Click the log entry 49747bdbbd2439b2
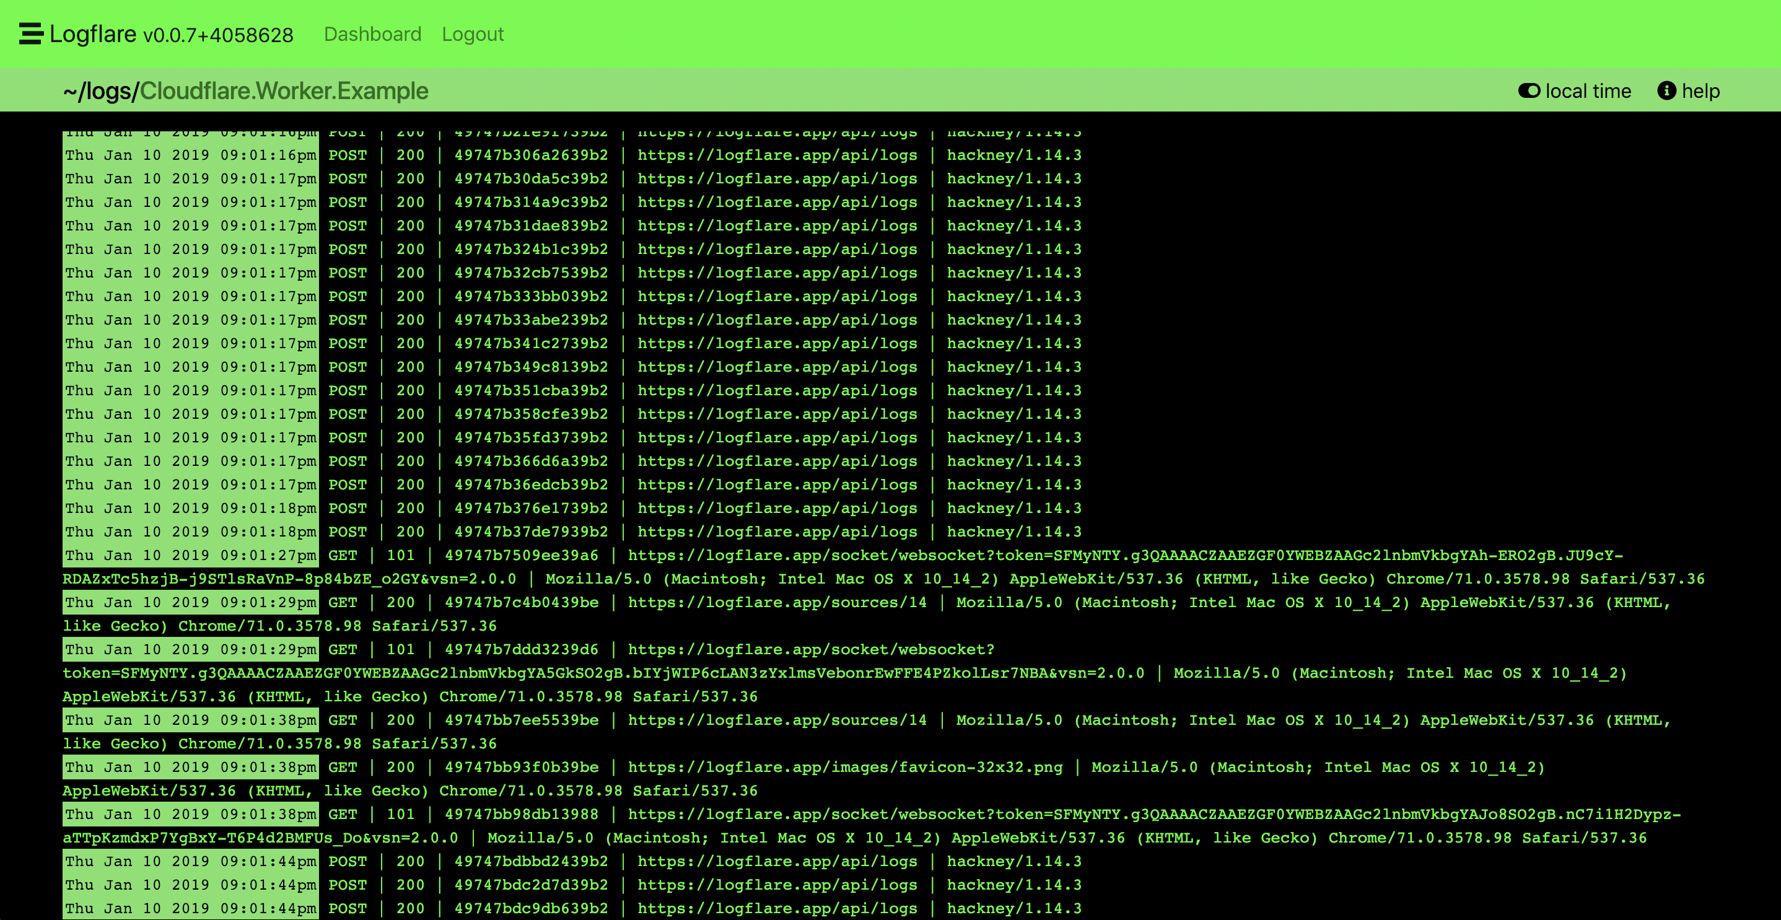1781x920 pixels. point(530,861)
